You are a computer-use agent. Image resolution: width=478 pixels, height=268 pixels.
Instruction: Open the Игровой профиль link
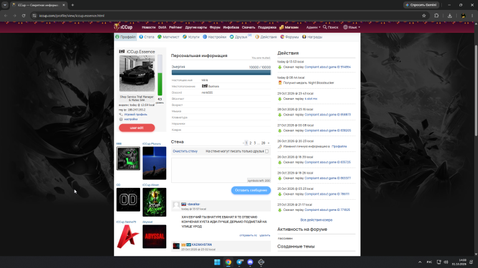136,115
